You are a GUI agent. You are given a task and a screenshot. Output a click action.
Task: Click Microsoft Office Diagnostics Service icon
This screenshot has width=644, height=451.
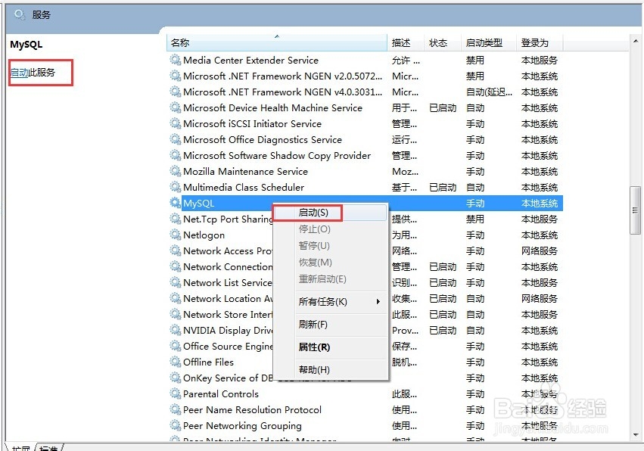(x=176, y=140)
